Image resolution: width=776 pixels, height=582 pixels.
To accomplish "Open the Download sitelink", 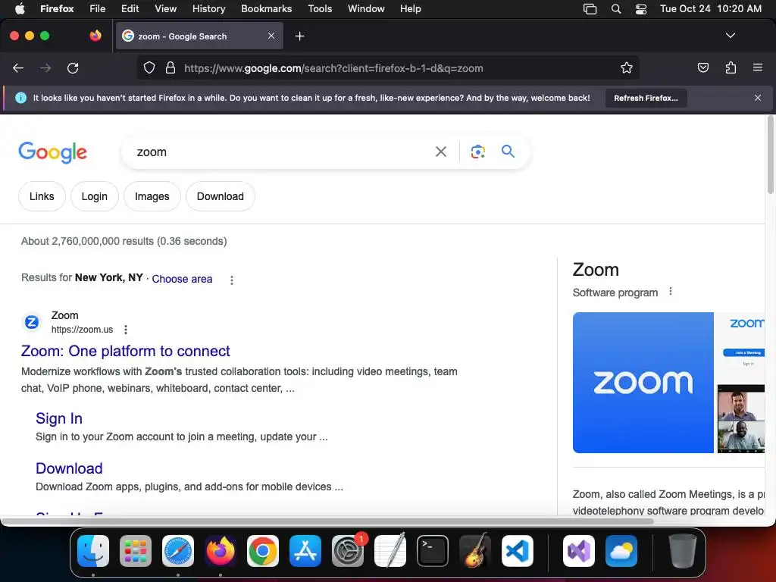I will tap(69, 468).
